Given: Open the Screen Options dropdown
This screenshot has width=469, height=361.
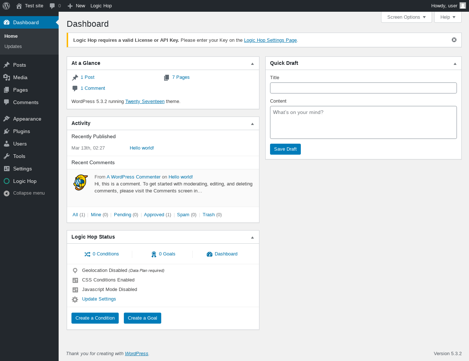Looking at the screenshot, I should click(x=406, y=17).
